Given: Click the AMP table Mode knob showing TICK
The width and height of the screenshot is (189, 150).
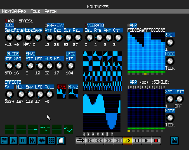Looking at the screenshot, I should 170,61.
